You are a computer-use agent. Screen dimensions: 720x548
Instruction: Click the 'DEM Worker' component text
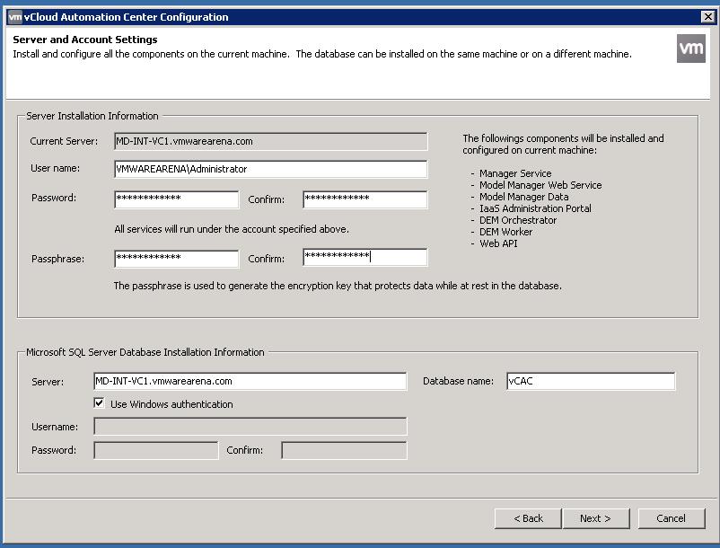506,232
